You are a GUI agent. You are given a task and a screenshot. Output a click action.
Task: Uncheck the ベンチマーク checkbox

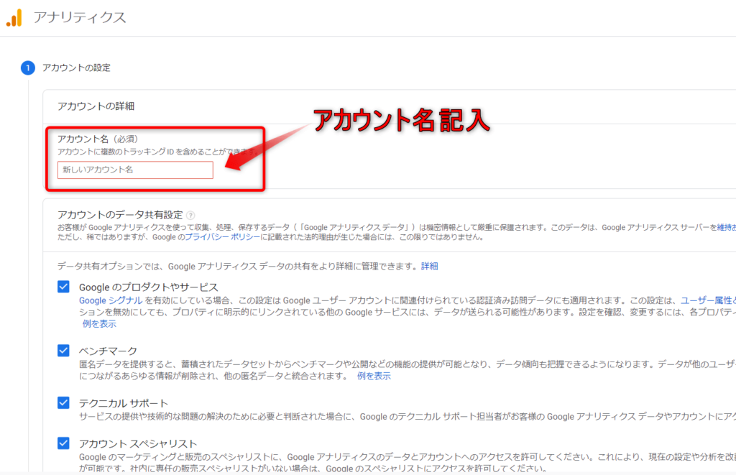pos(63,351)
